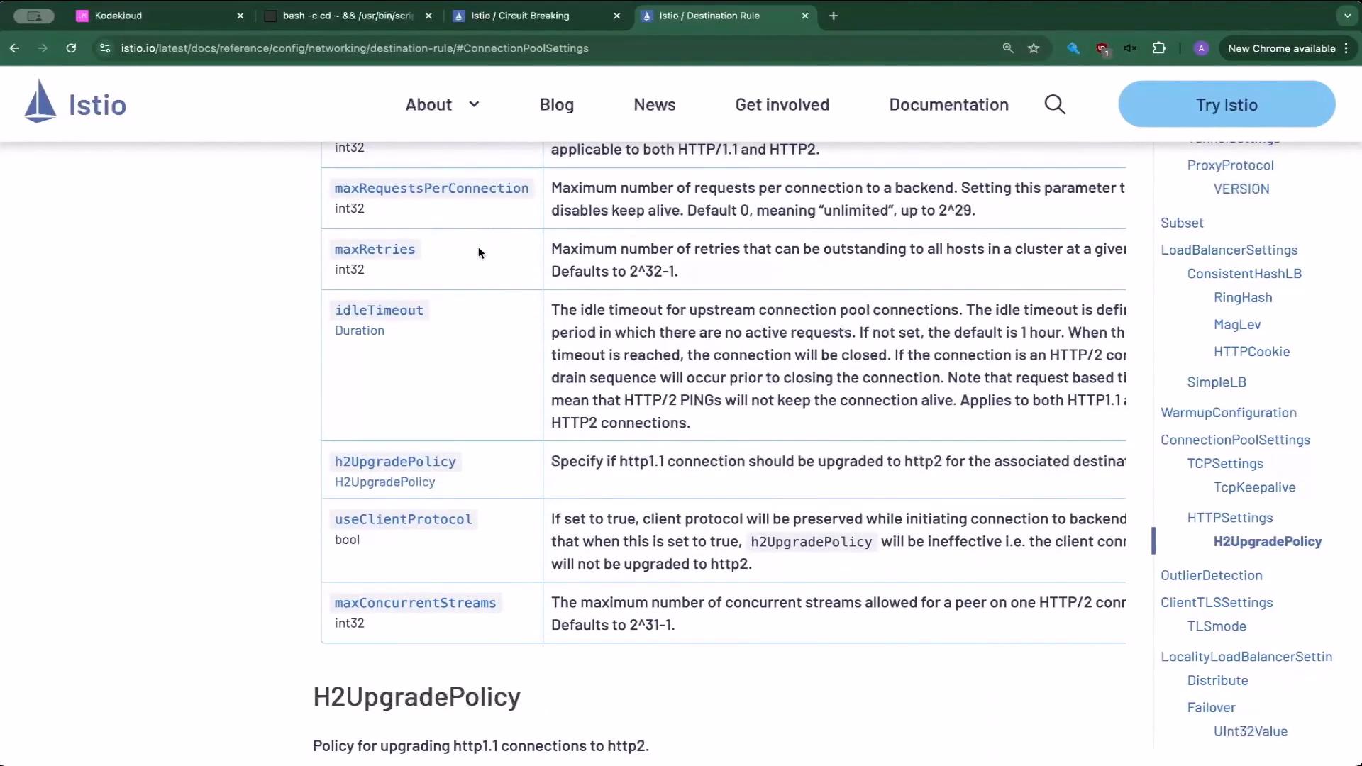The height and width of the screenshot is (766, 1362).
Task: Jump to Subset in sidebar
Action: point(1182,223)
